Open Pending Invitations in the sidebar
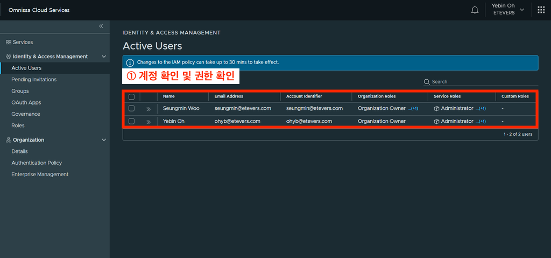551x258 pixels. (x=34, y=80)
